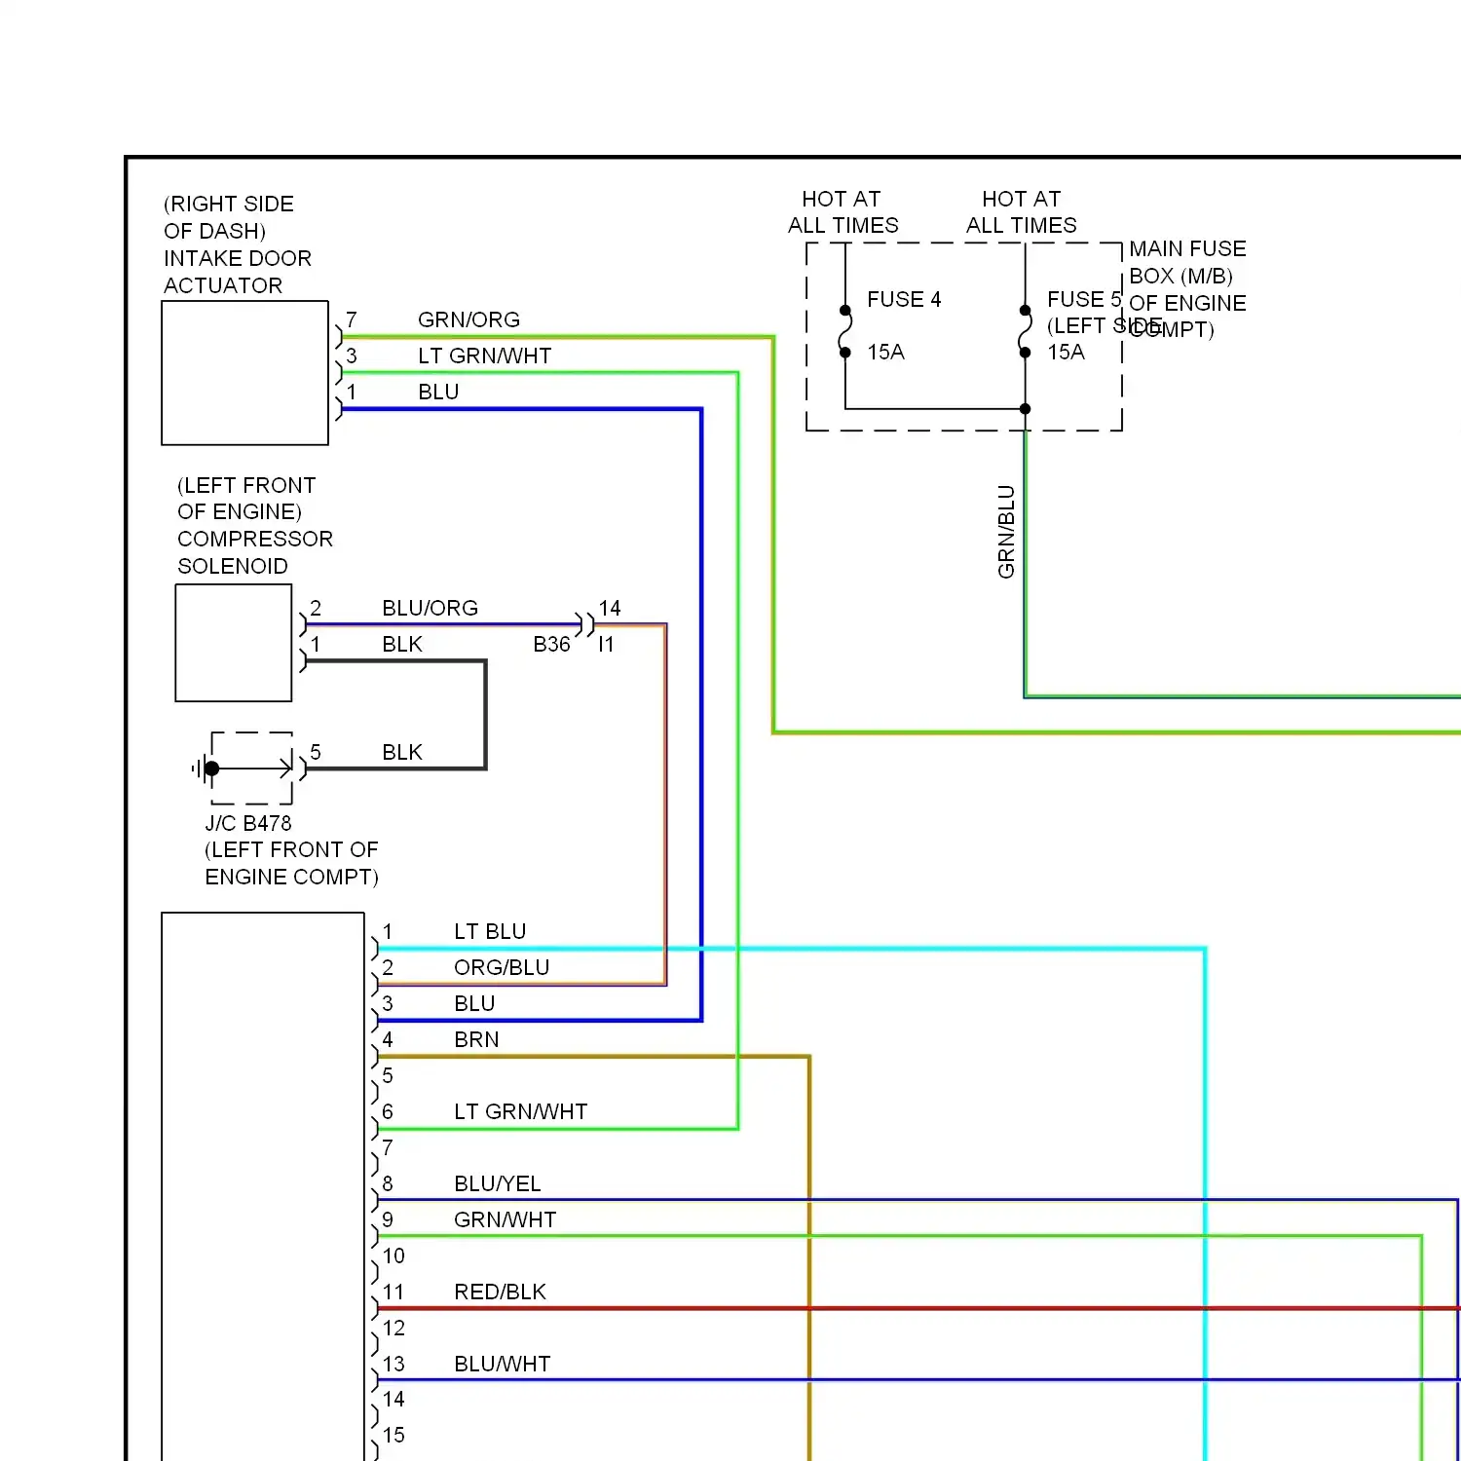Select the BRN wire label

[476, 1039]
